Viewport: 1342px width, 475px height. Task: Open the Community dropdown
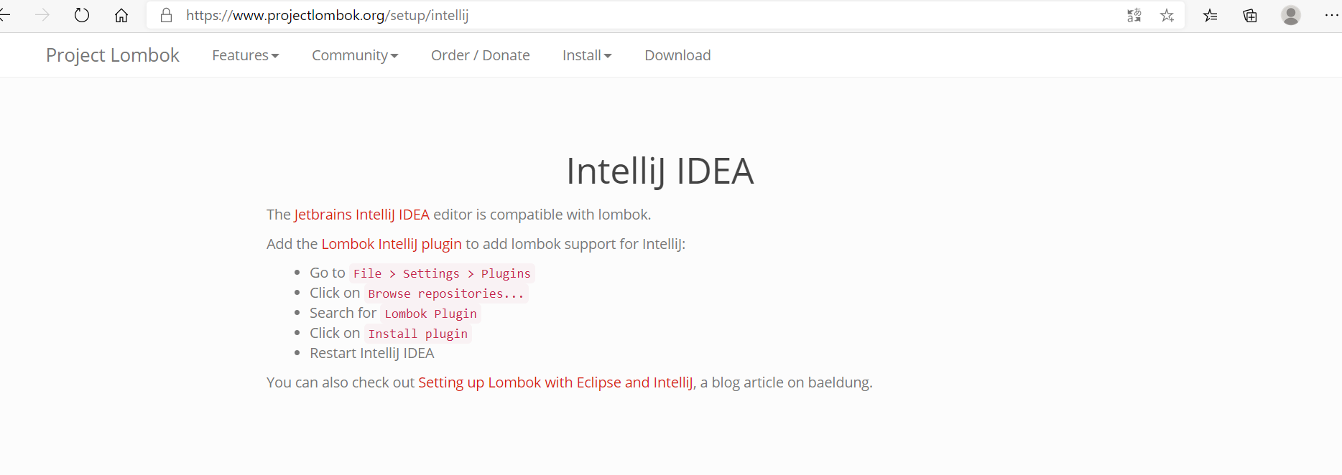click(x=355, y=55)
